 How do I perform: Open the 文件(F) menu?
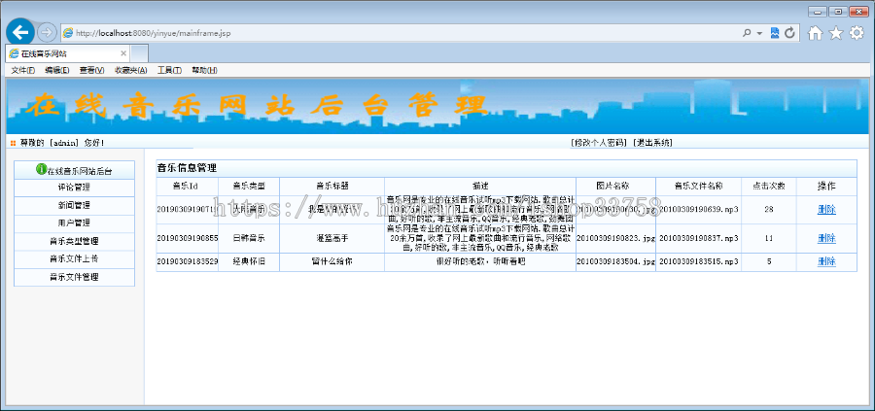point(23,70)
